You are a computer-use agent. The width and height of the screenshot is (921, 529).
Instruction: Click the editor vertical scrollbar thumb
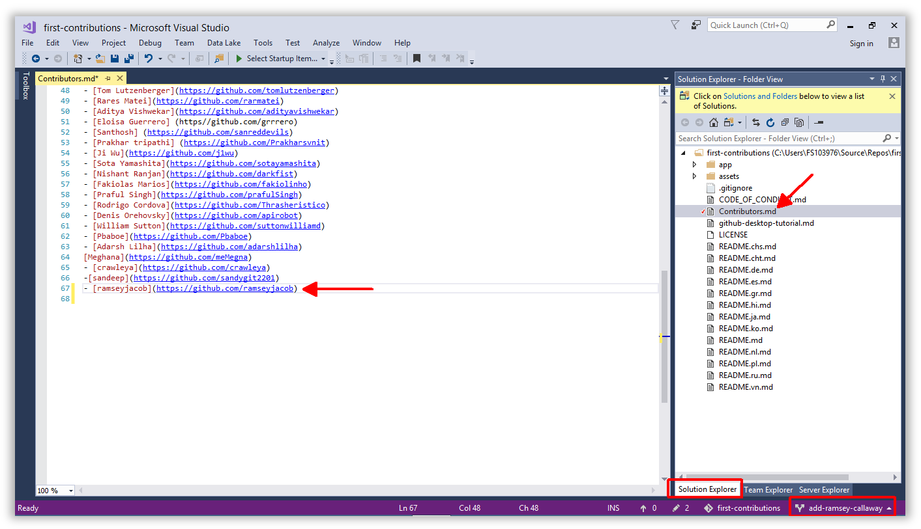[664, 338]
